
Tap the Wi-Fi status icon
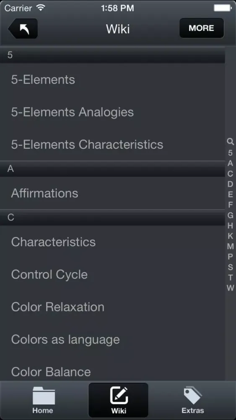(41, 8)
